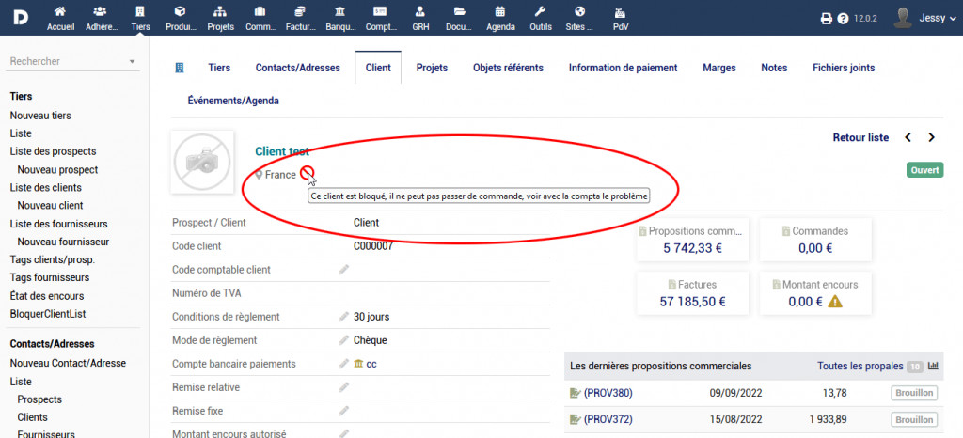Edit Mode de règlement with pencil icon

coord(344,340)
